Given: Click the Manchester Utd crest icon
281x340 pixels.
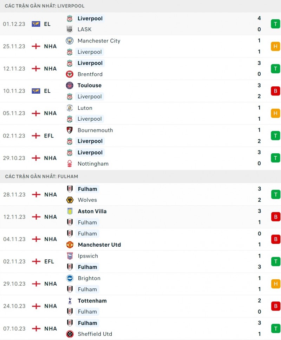Looking at the screenshot, I should pos(70,245).
